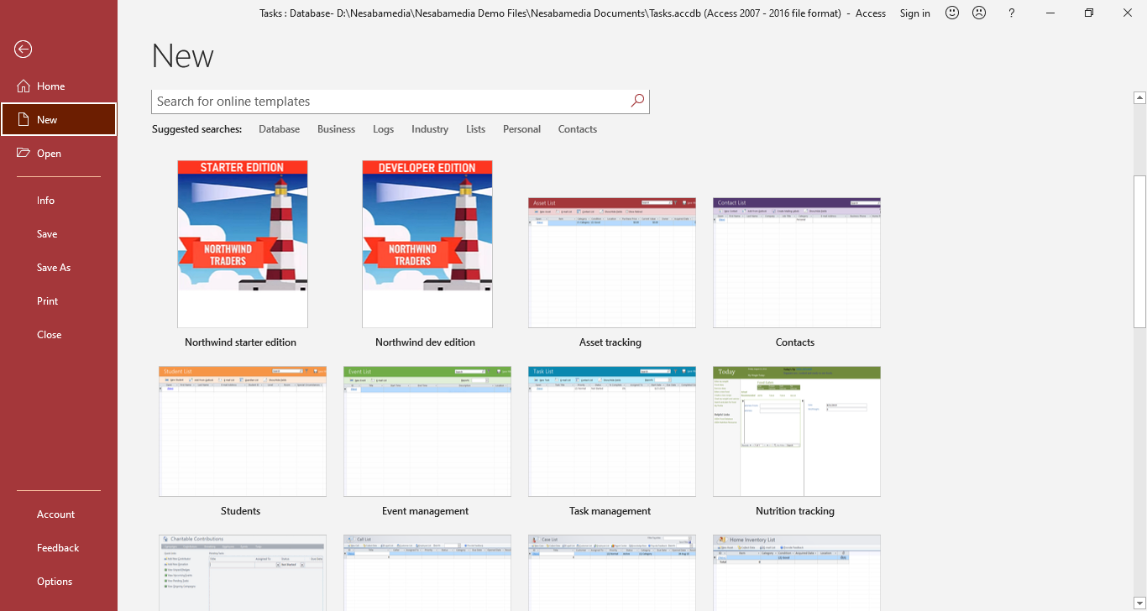This screenshot has width=1147, height=611.
Task: Select the Contacts suggested search
Action: tap(577, 129)
